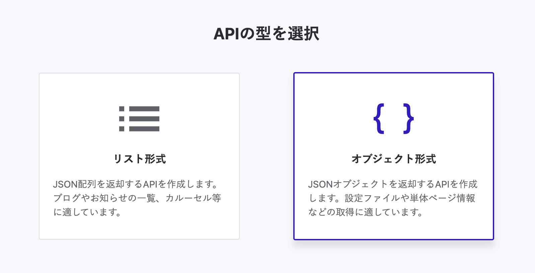Viewport: 535px width, 273px height.
Task: Click the right curly brace symbol
Action: point(408,119)
